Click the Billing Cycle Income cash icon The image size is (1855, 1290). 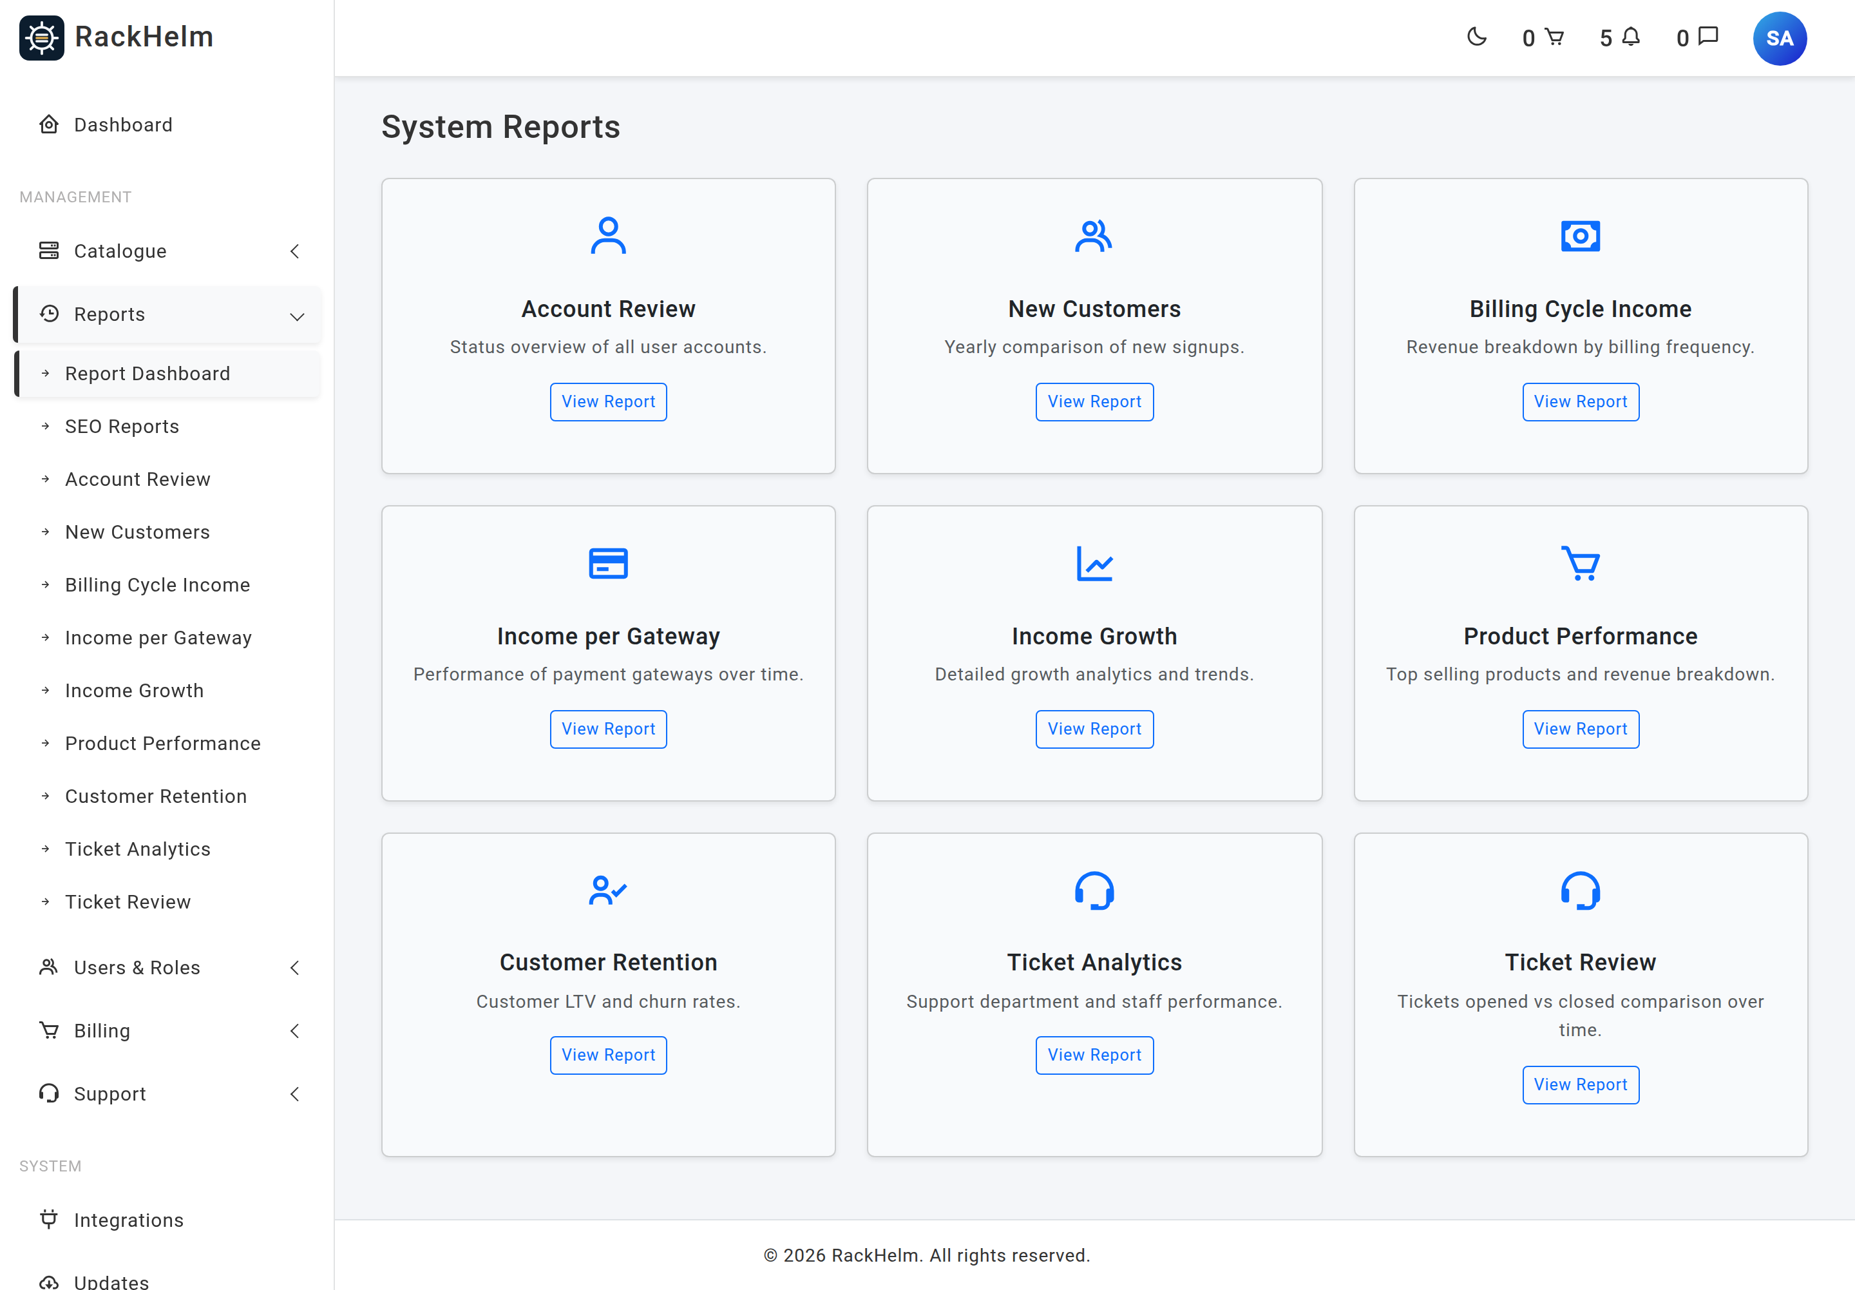(x=1579, y=236)
